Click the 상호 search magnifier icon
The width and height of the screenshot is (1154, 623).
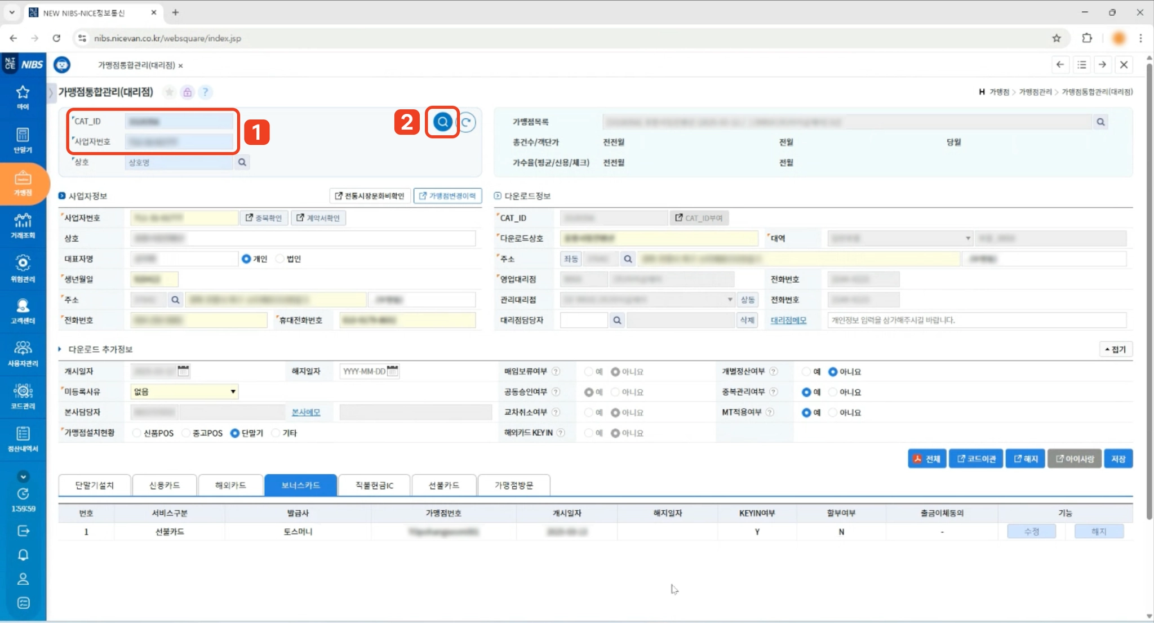[x=242, y=162]
